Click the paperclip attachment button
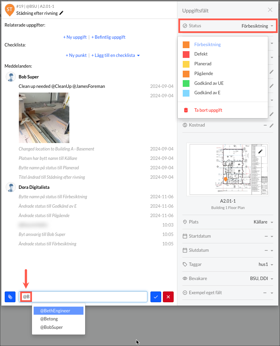This screenshot has width=280, height=346. coord(10,297)
